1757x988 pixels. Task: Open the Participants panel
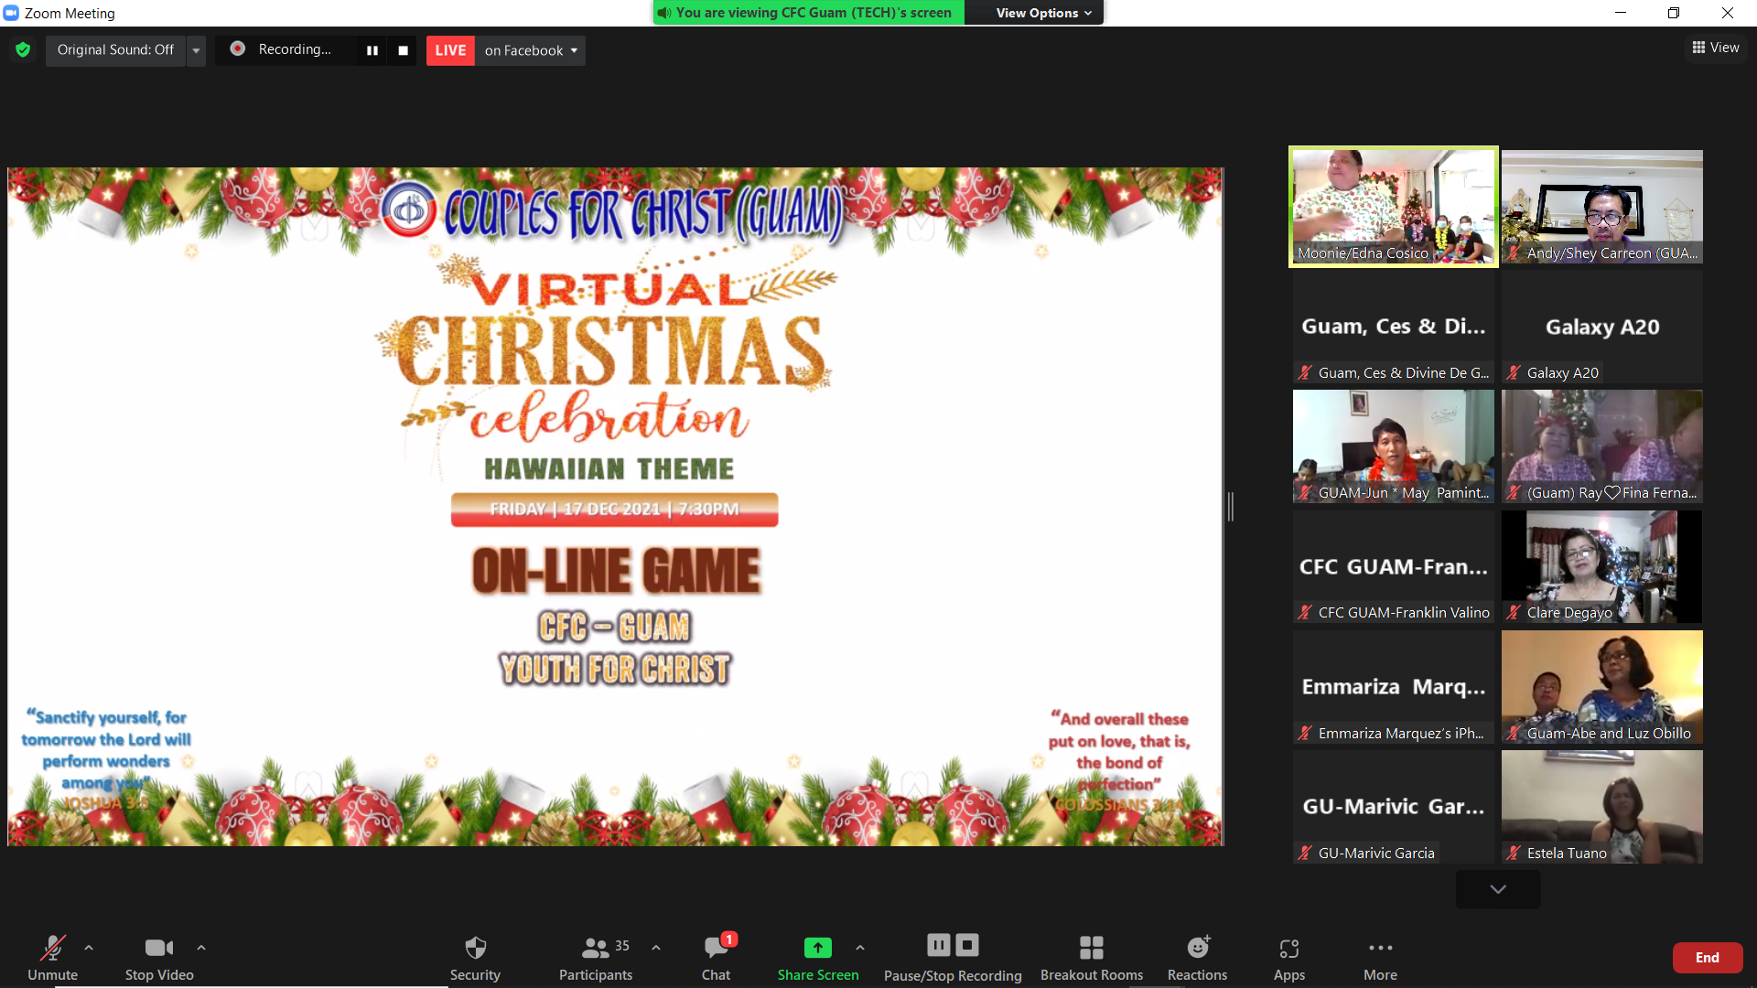coord(595,957)
